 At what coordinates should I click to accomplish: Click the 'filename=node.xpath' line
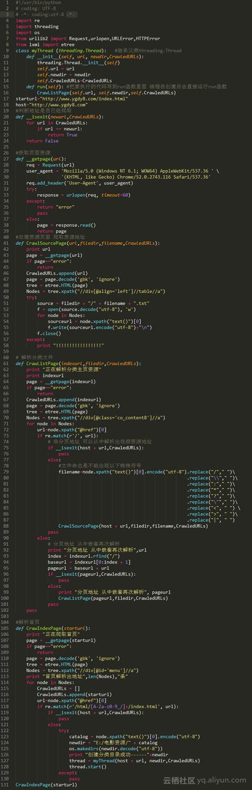(147, 471)
